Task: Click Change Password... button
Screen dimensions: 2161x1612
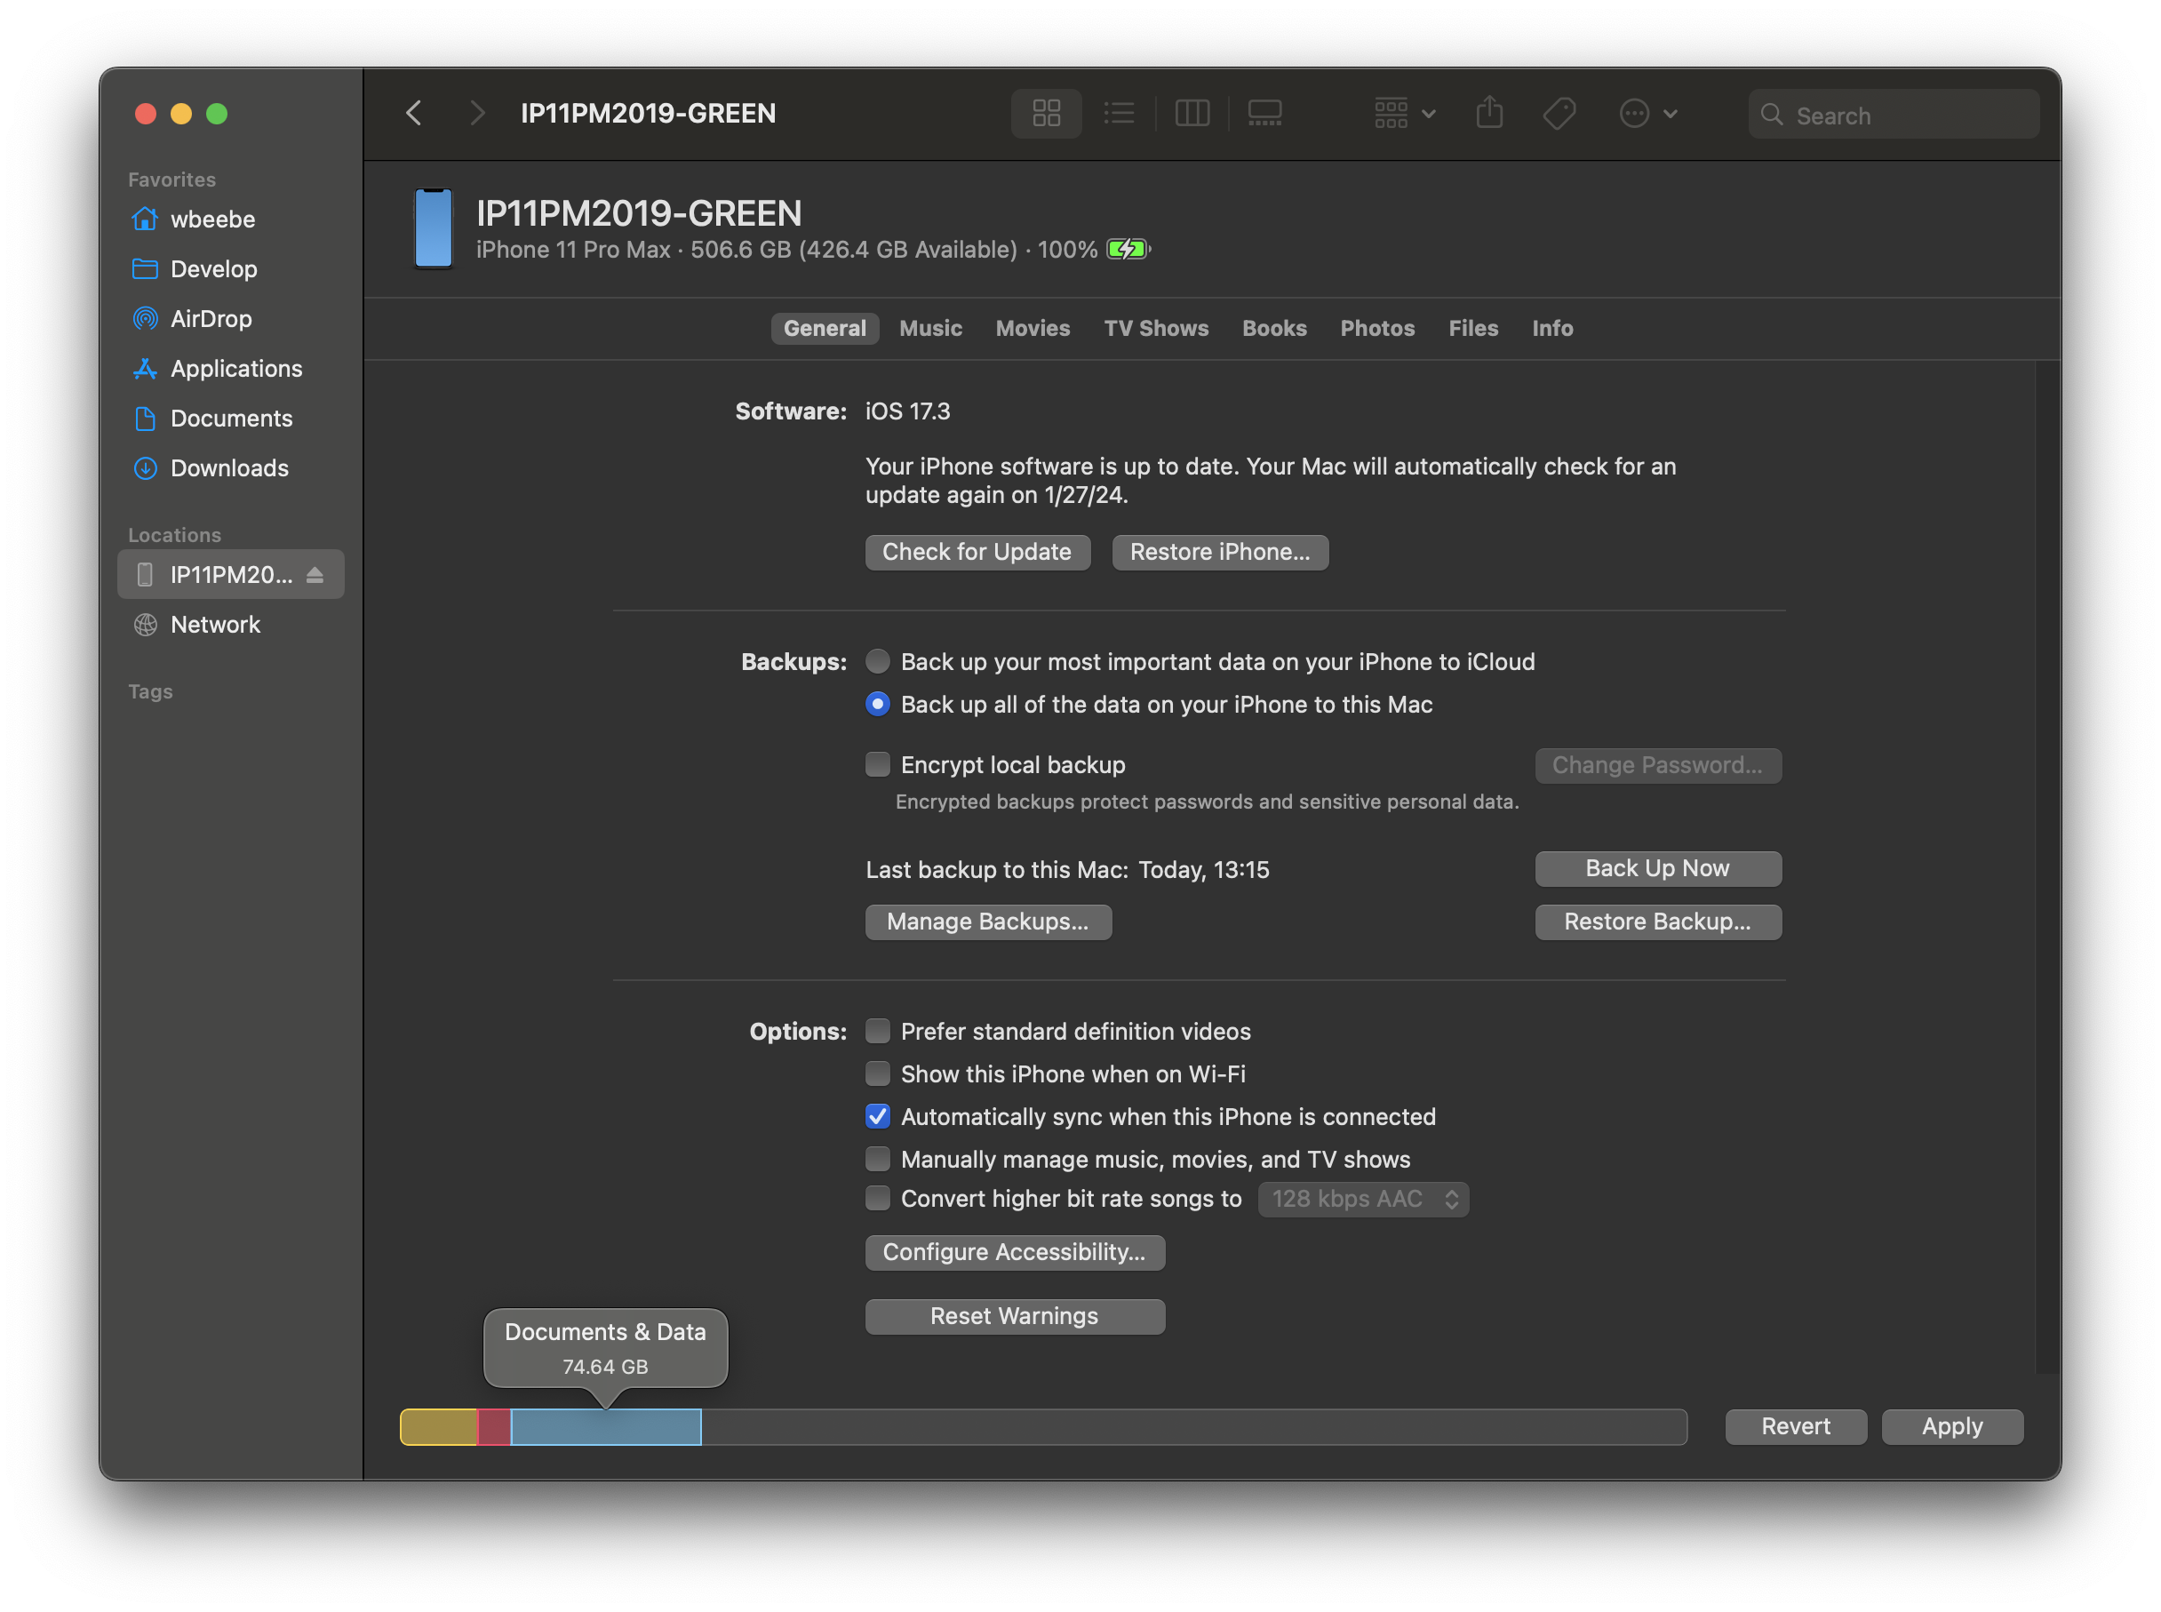Action: coord(1657,765)
